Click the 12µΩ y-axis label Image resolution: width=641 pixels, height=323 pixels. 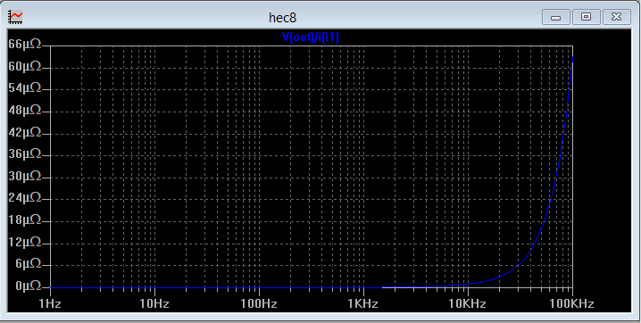tap(25, 242)
